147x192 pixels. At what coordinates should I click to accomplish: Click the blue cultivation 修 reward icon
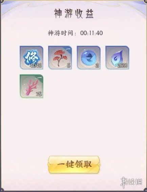click(31, 58)
